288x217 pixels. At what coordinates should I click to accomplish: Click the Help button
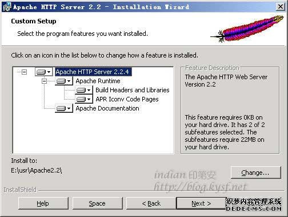43,203
